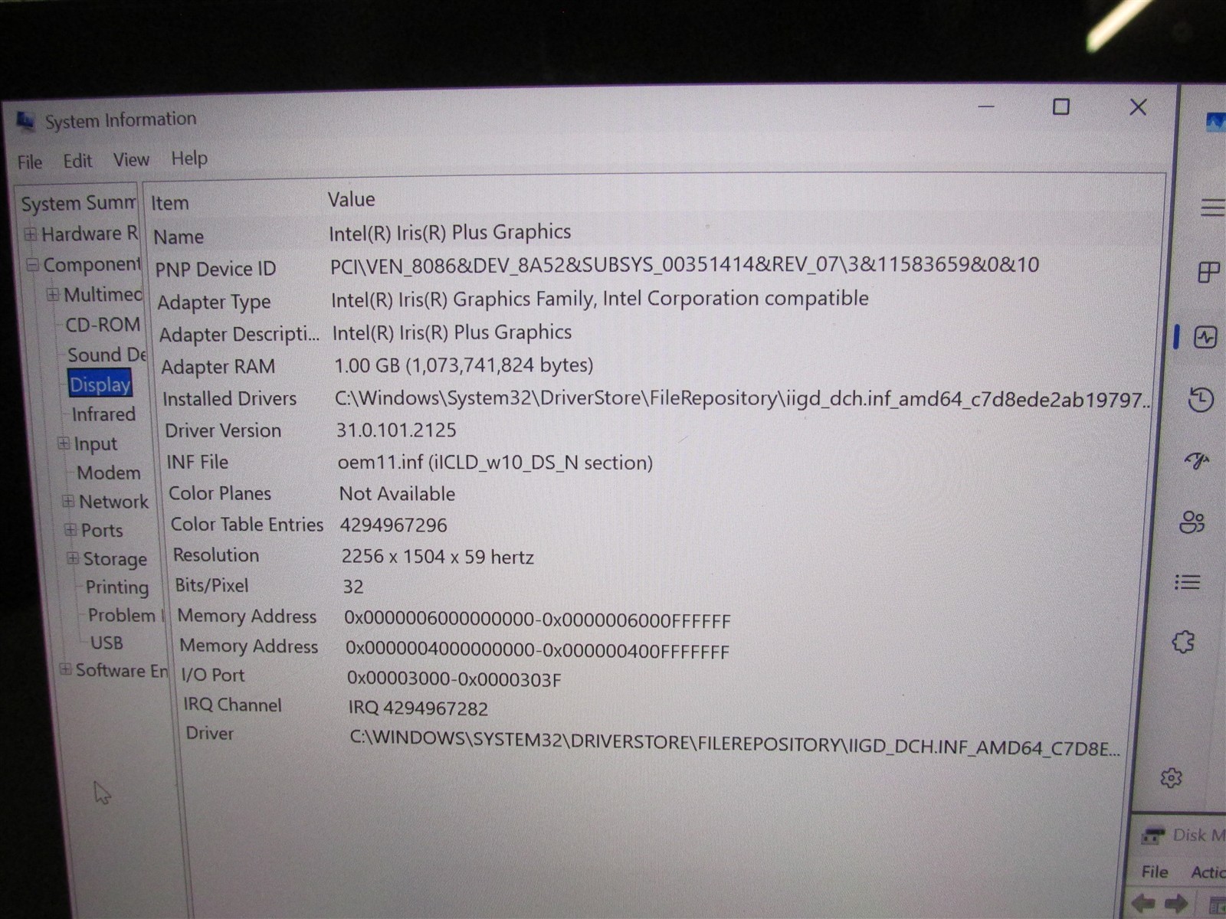The height and width of the screenshot is (919, 1226).
Task: Minimize the System Information window
Action: point(987,106)
